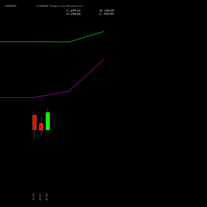
Task: Select the small red candlestick on 25 Feb
Action: coord(41,127)
